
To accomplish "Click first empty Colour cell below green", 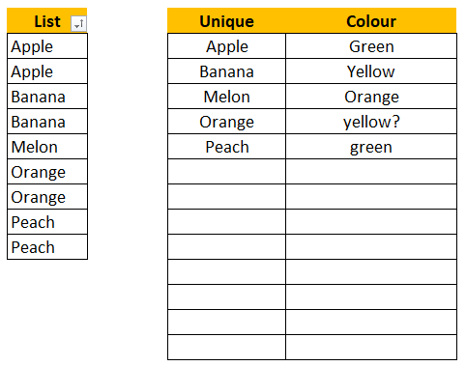I will [371, 172].
